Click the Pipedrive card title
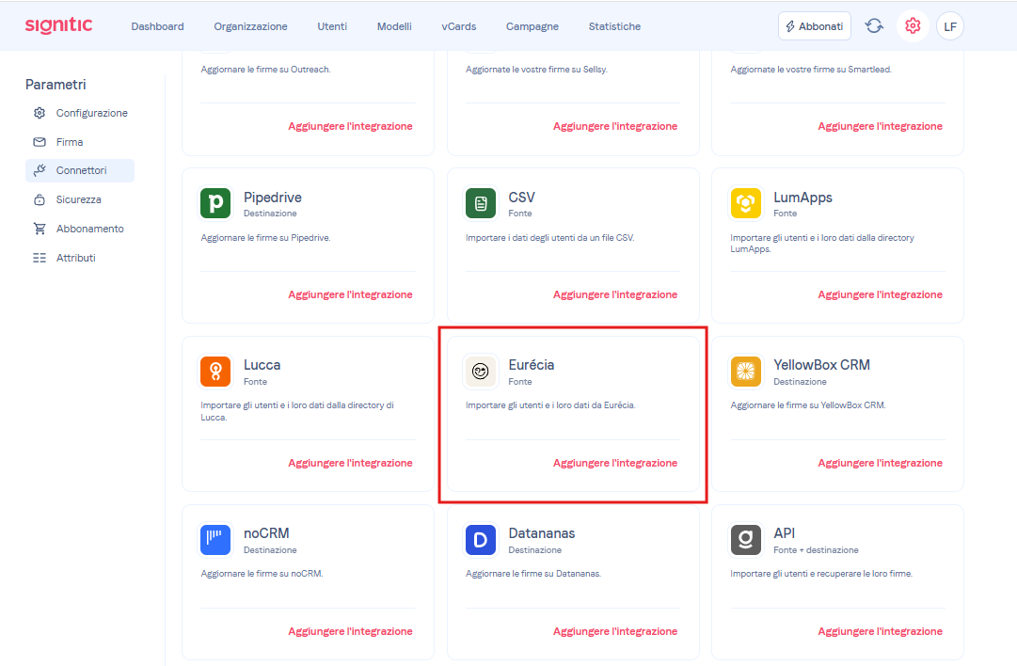The height and width of the screenshot is (666, 1017). click(x=273, y=198)
